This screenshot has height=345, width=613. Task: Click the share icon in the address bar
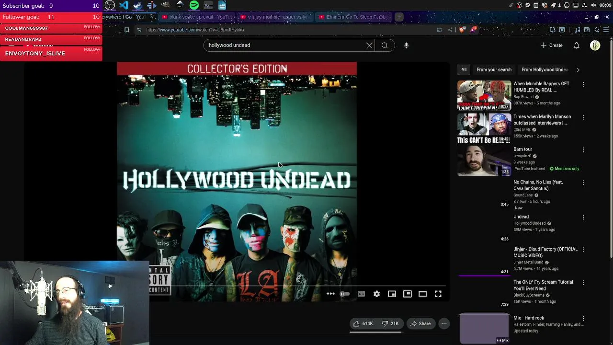pyautogui.click(x=450, y=30)
